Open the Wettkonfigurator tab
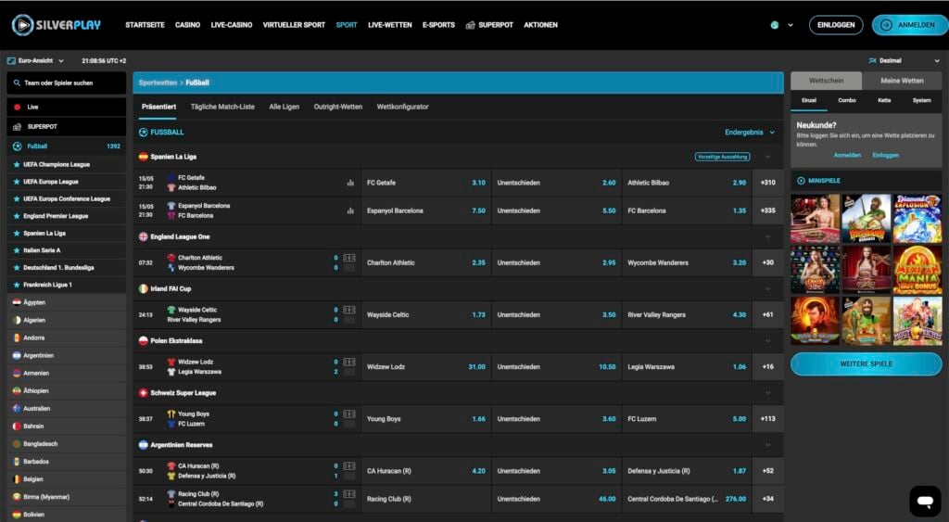The image size is (949, 522). (x=402, y=107)
